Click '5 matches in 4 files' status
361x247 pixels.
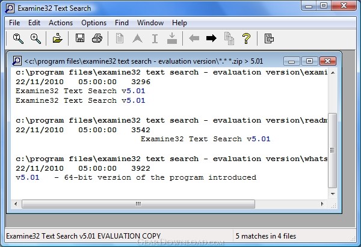[x=266, y=236]
